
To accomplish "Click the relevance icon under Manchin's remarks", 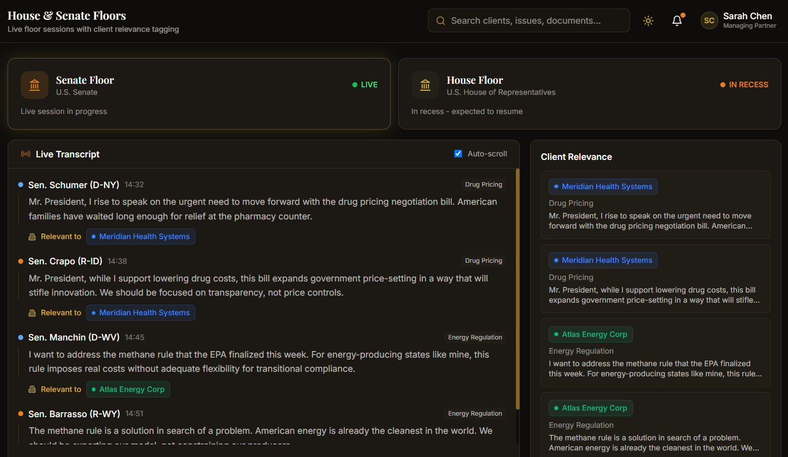I will click(32, 389).
